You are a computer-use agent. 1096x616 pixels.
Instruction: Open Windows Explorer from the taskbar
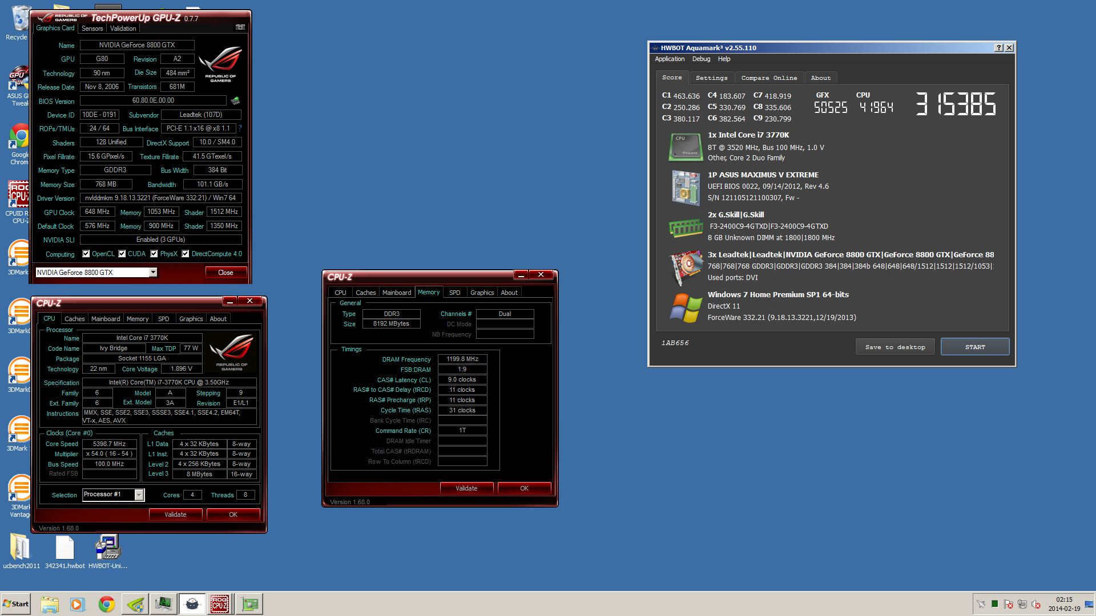point(50,604)
